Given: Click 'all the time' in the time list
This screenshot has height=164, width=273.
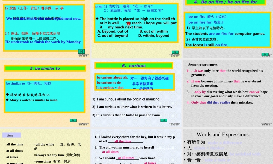Looking at the screenshot, I should tap(15, 144).
